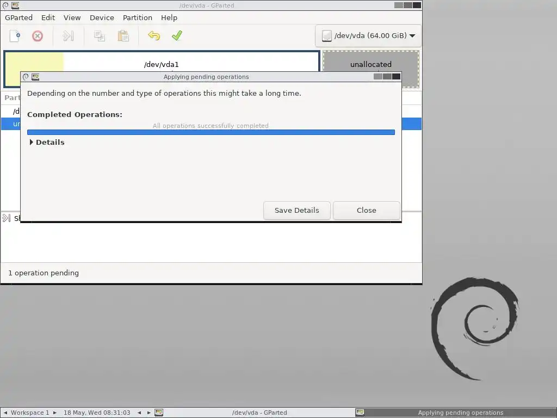Click the taskbar clock showing 18 May

click(97, 413)
